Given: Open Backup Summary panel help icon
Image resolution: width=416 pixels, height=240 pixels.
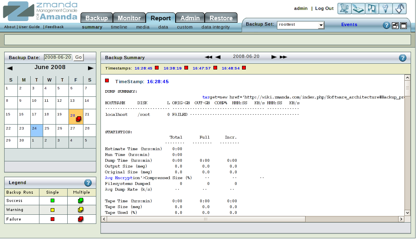Looking at the screenshot, I should 402,58.
